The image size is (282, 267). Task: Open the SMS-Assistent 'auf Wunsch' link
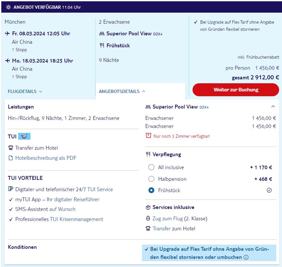[62, 209]
